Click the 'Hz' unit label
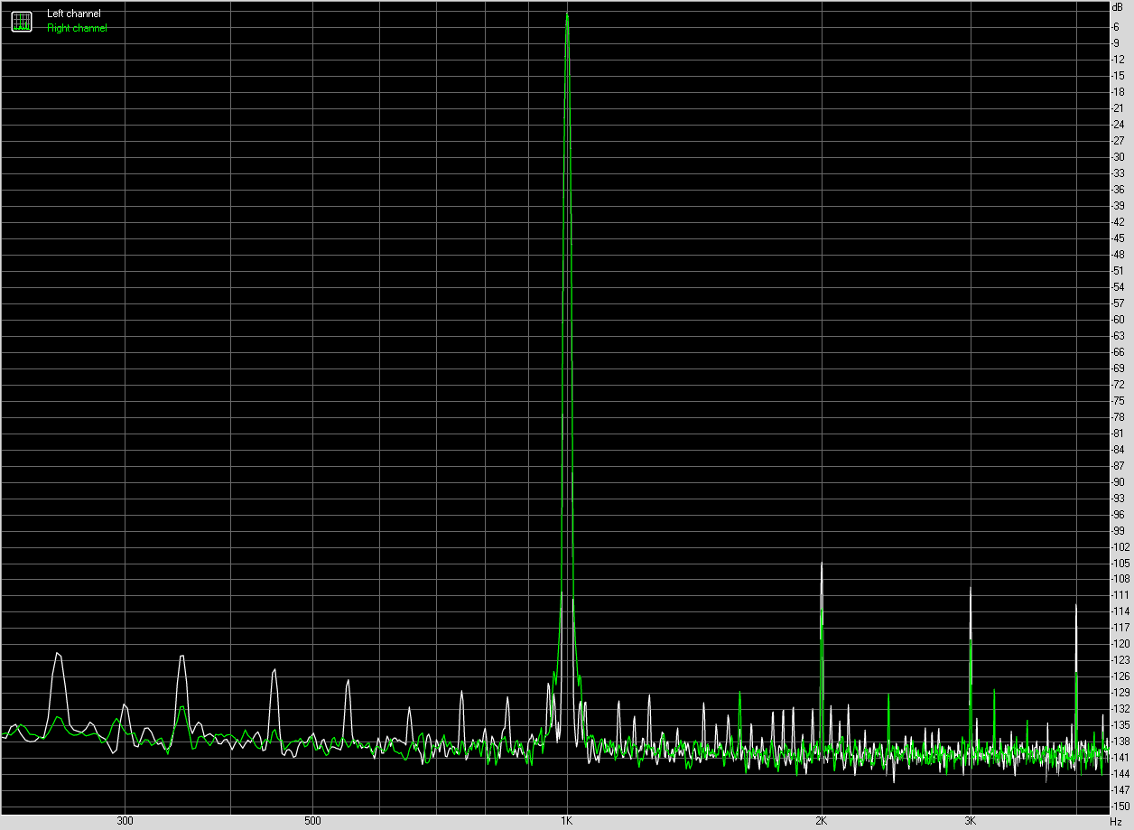Image resolution: width=1134 pixels, height=830 pixels. click(1117, 821)
